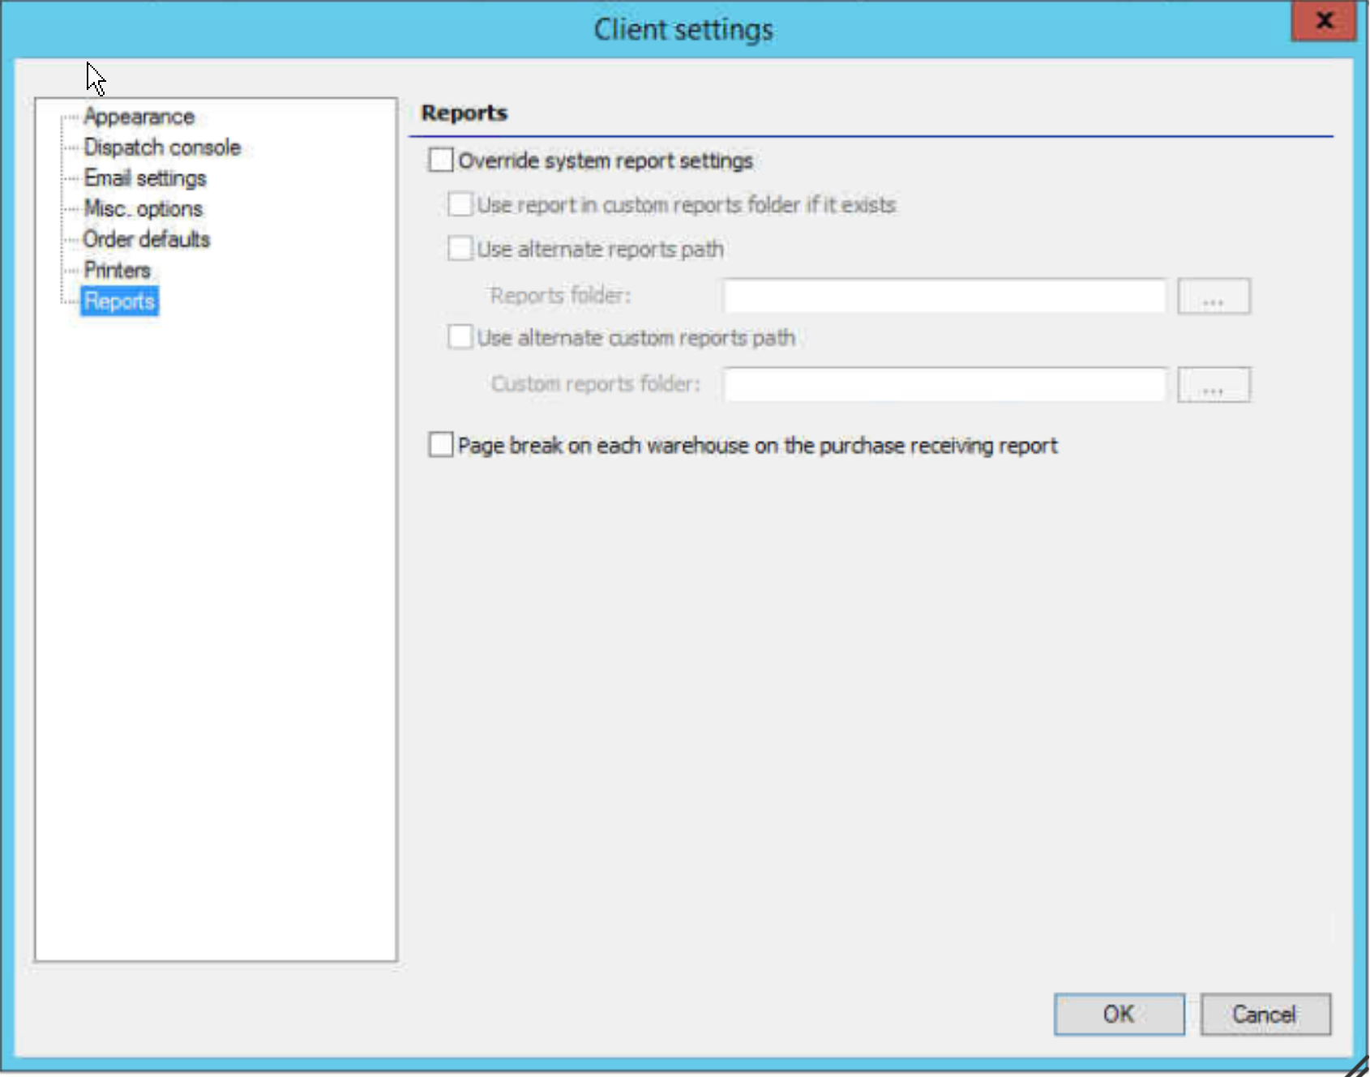Go to Email settings in the tree
Viewport: 1370px width, 1077px height.
tap(145, 178)
